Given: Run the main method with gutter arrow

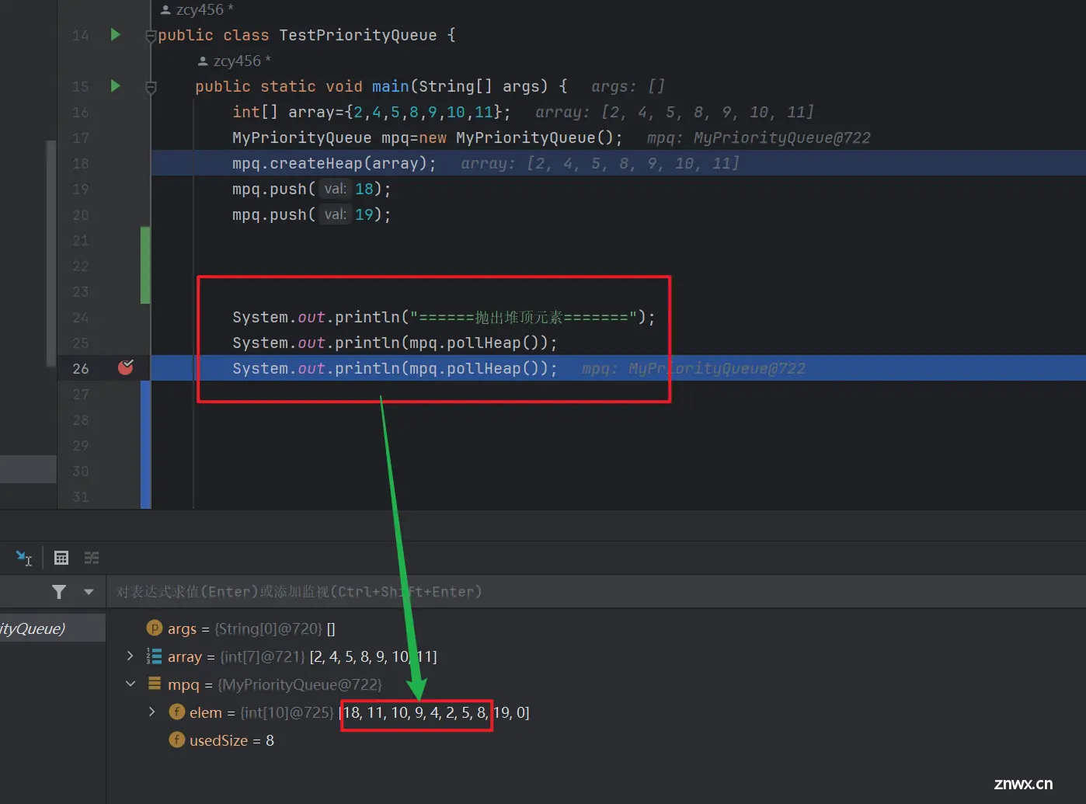Looking at the screenshot, I should 116,85.
